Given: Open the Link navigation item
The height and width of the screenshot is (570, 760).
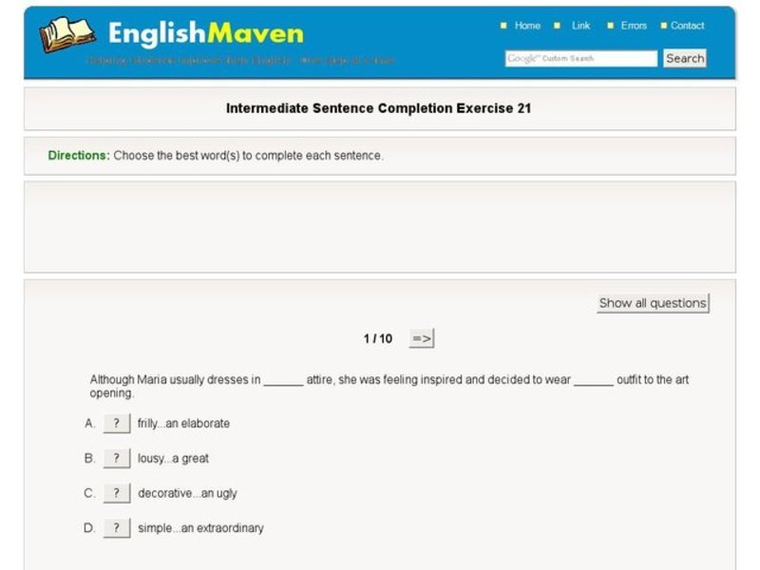Looking at the screenshot, I should pos(580,26).
